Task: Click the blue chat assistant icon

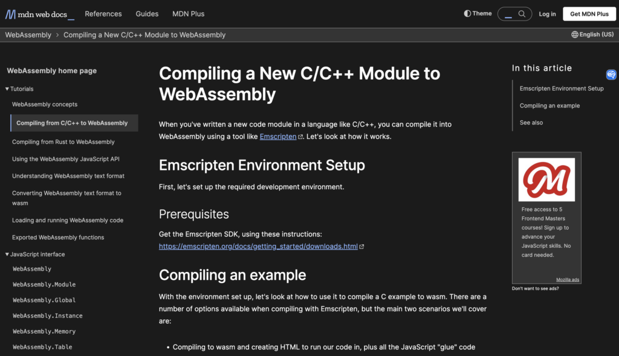Action: [x=611, y=75]
